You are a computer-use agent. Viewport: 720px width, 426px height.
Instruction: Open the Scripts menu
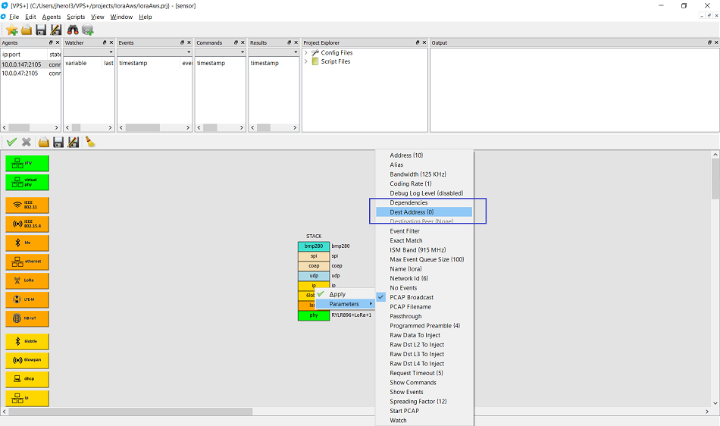pyautogui.click(x=76, y=17)
